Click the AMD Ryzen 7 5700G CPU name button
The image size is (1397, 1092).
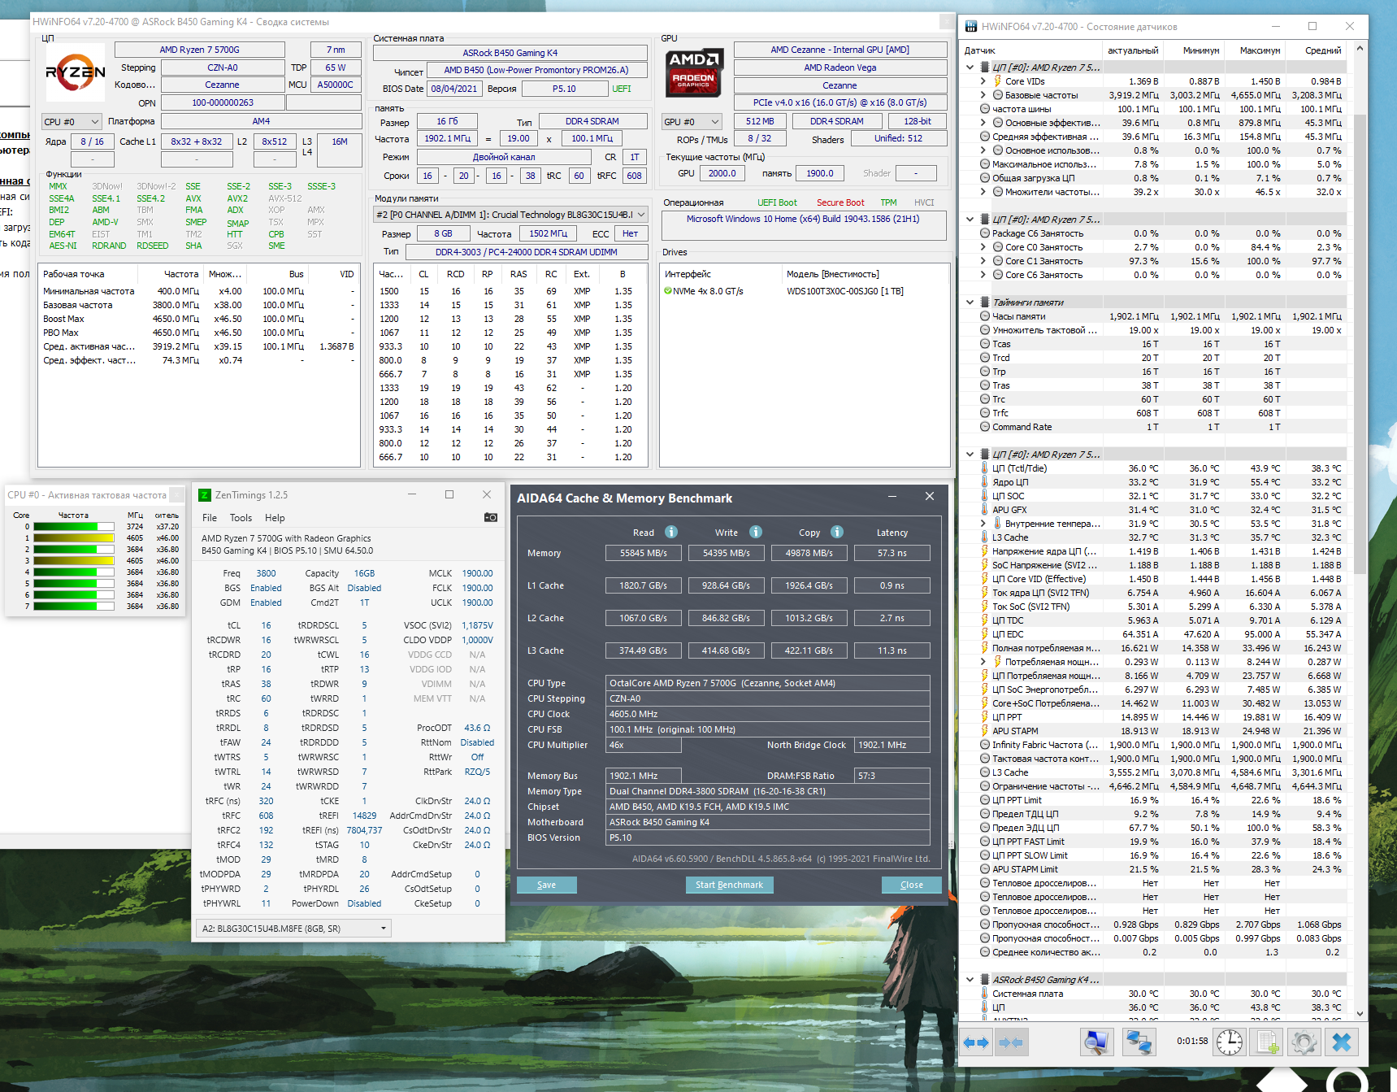200,50
